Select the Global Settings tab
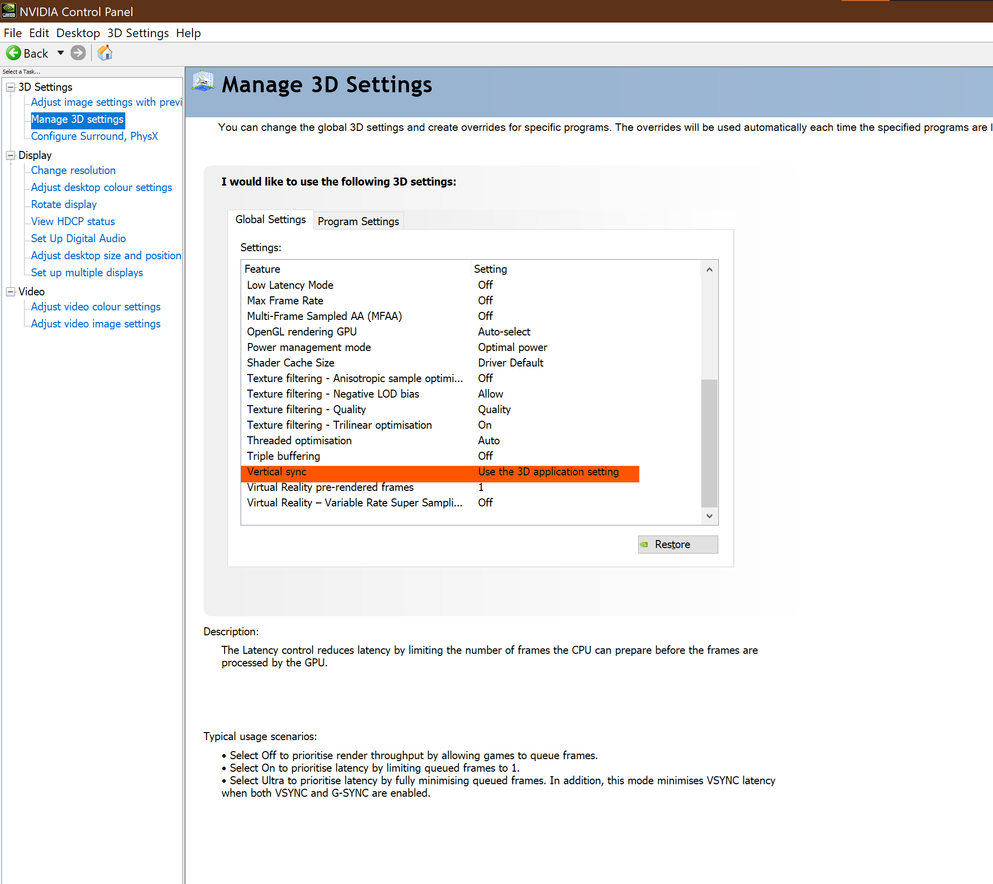Viewport: 993px width, 884px height. pos(270,220)
